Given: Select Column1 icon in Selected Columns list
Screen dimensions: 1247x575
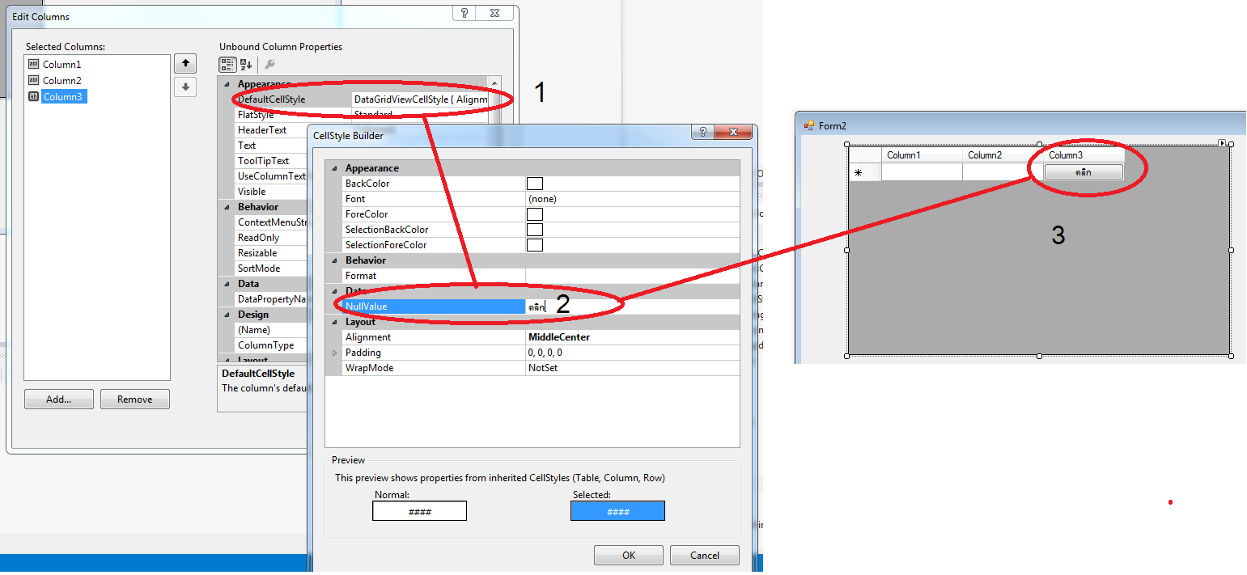Looking at the screenshot, I should [x=33, y=64].
